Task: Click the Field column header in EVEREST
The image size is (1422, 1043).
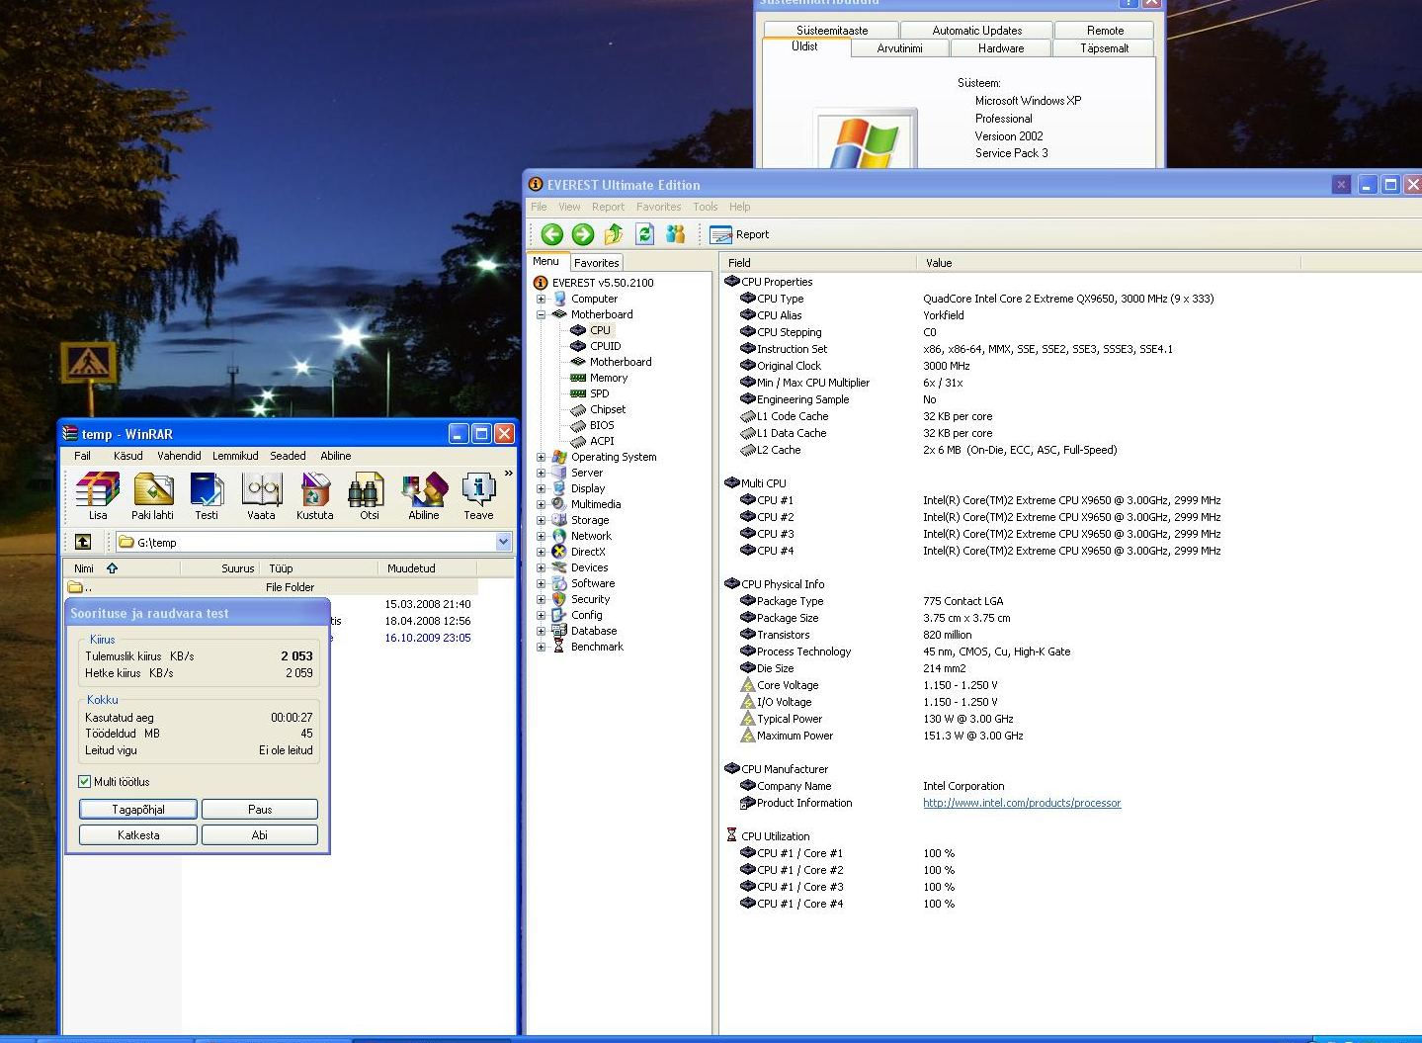Action: point(819,263)
